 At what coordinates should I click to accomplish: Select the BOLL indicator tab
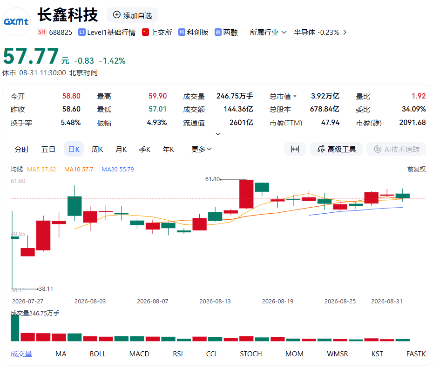click(x=98, y=354)
